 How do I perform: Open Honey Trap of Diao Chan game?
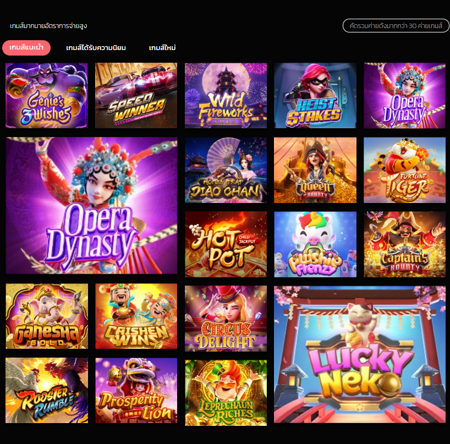pyautogui.click(x=226, y=170)
